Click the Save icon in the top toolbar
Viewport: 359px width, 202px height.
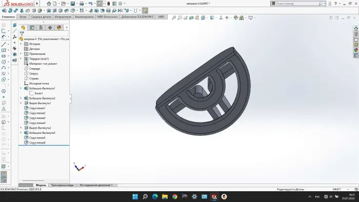(x=73, y=4)
